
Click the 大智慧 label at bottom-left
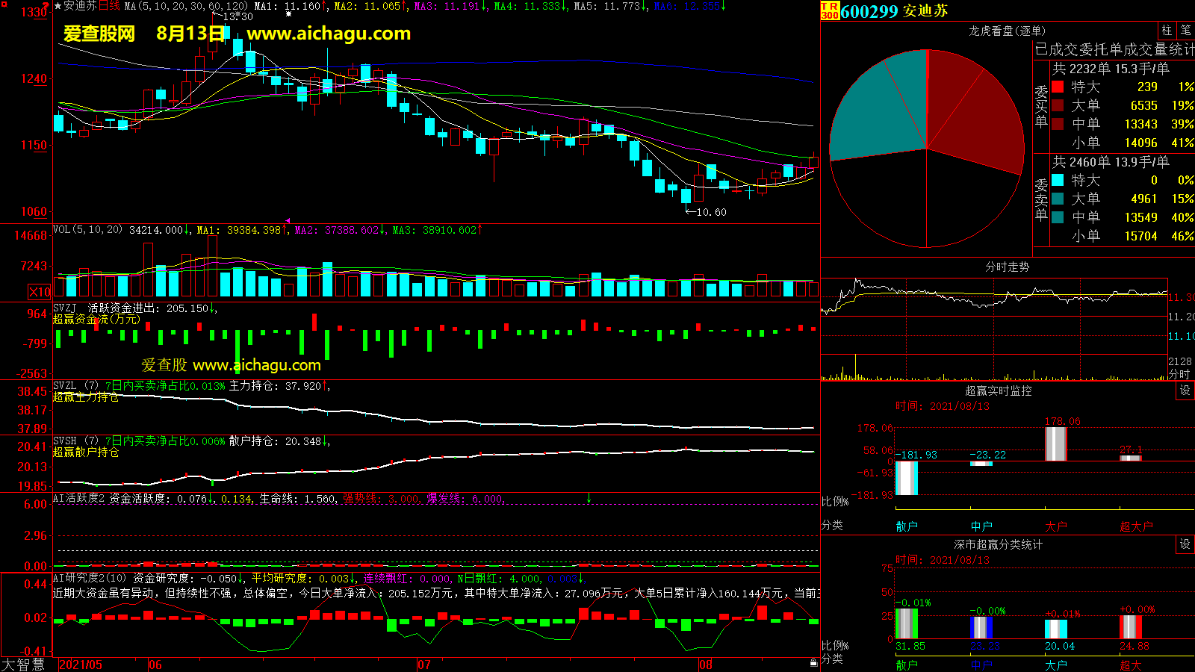[23, 665]
